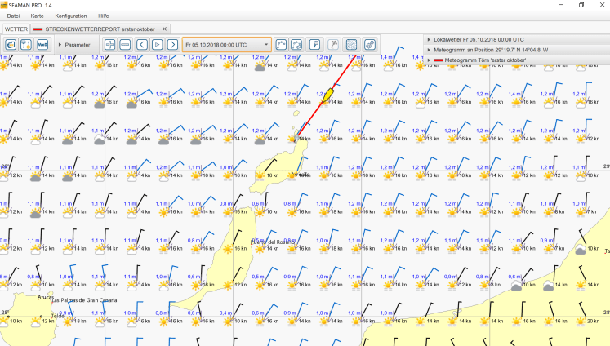This screenshot has width=610, height=346.
Task: Open the Datei menu
Action: pyautogui.click(x=13, y=16)
